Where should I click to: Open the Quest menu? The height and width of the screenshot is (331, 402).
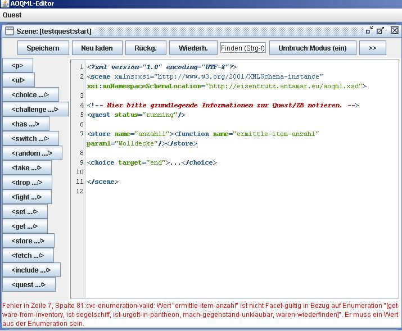pos(12,15)
